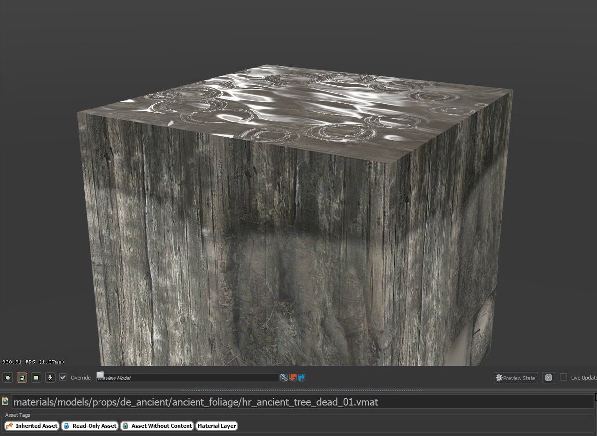Click the magnifier browse model icon
Viewport: 597px width, 436px height.
284,378
